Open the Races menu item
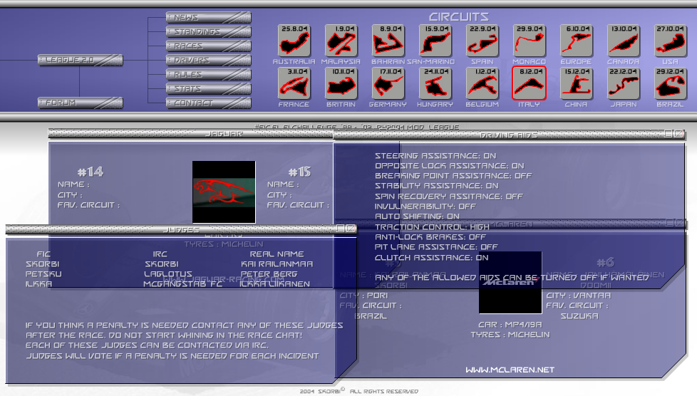 tap(209, 46)
